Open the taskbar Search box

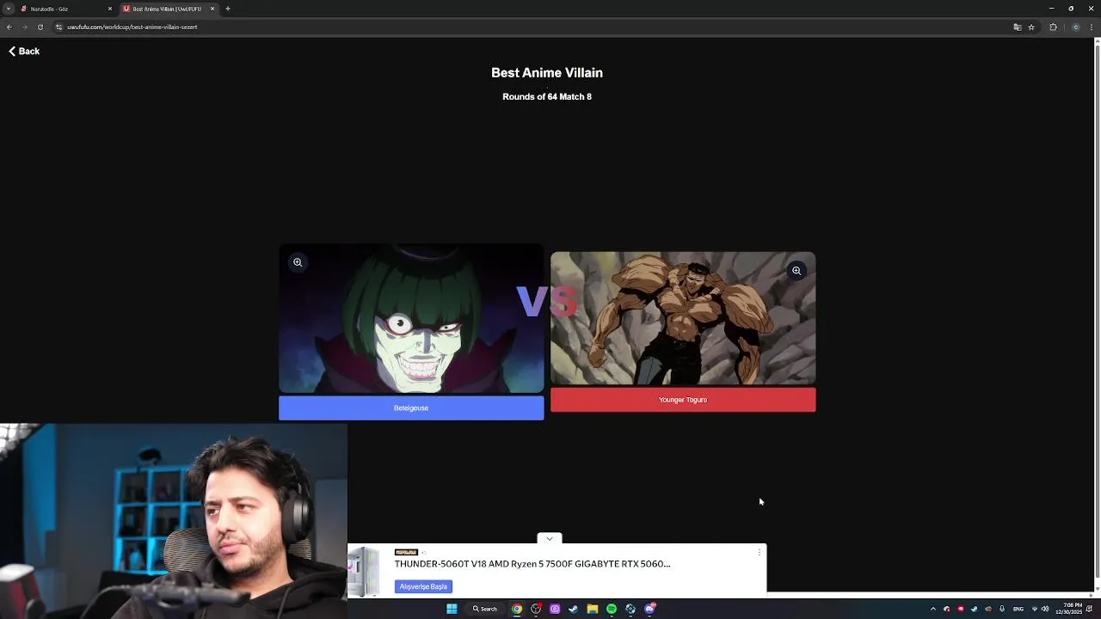485,609
